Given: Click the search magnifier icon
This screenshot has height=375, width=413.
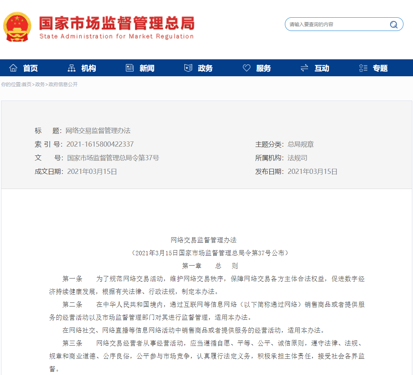Looking at the screenshot, I should [x=393, y=25].
